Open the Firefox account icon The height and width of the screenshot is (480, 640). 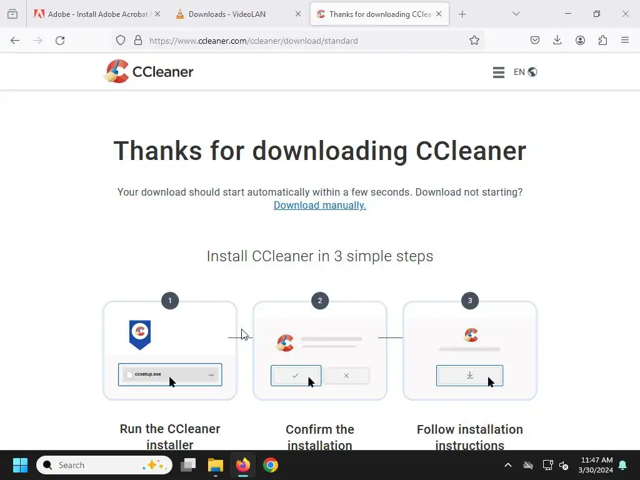(580, 40)
